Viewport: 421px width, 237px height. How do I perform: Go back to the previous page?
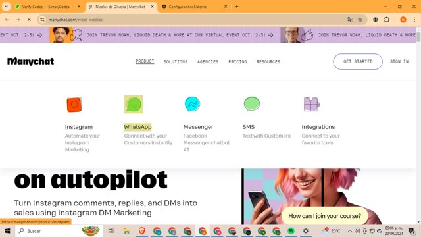(x=7, y=20)
